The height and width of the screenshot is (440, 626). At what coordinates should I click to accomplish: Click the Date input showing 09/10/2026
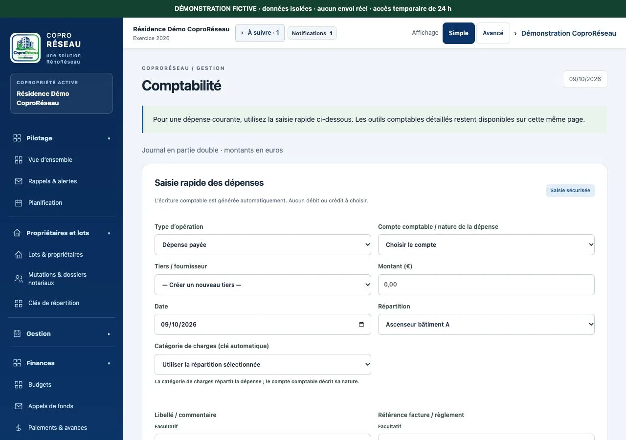[x=263, y=324]
